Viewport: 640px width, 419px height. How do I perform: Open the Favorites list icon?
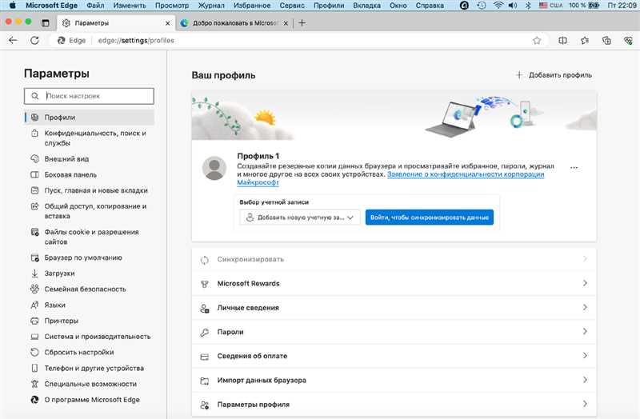(585, 41)
